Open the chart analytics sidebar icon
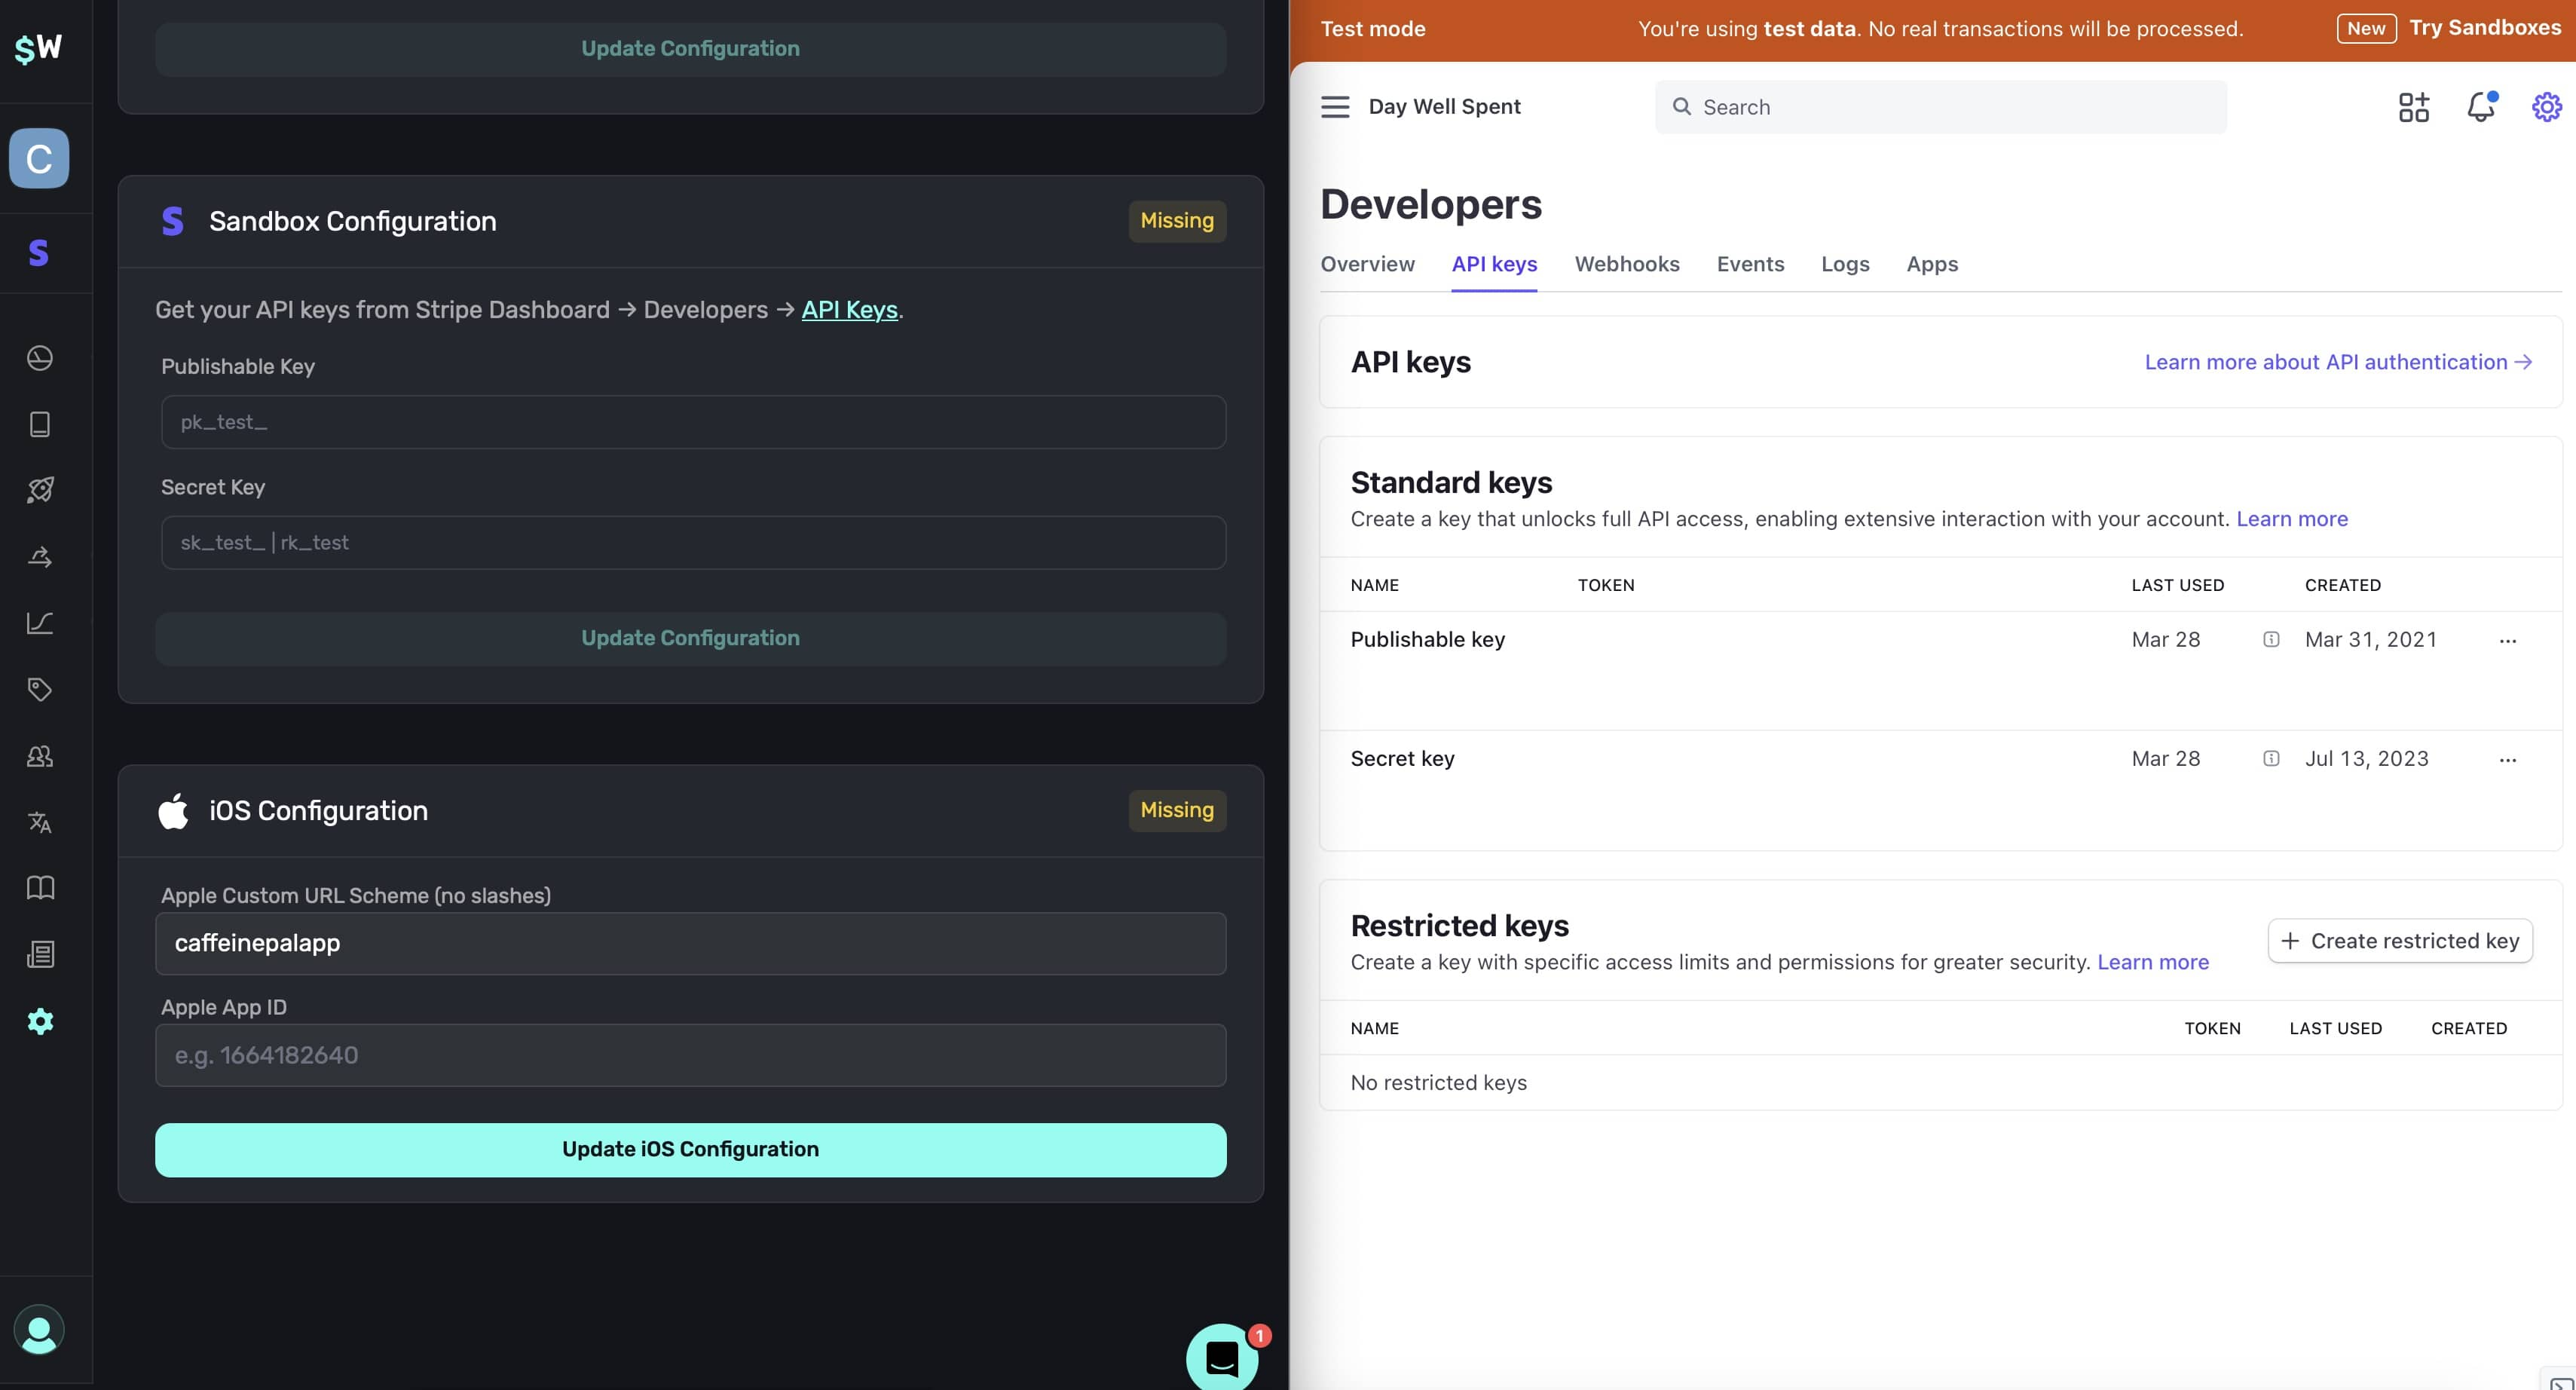Image resolution: width=2576 pixels, height=1390 pixels. tap(40, 623)
